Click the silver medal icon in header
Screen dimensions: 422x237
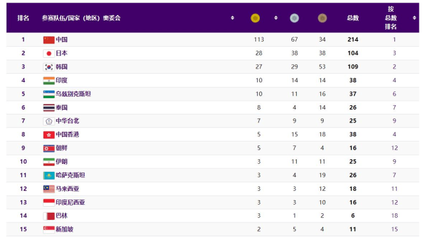click(x=294, y=18)
